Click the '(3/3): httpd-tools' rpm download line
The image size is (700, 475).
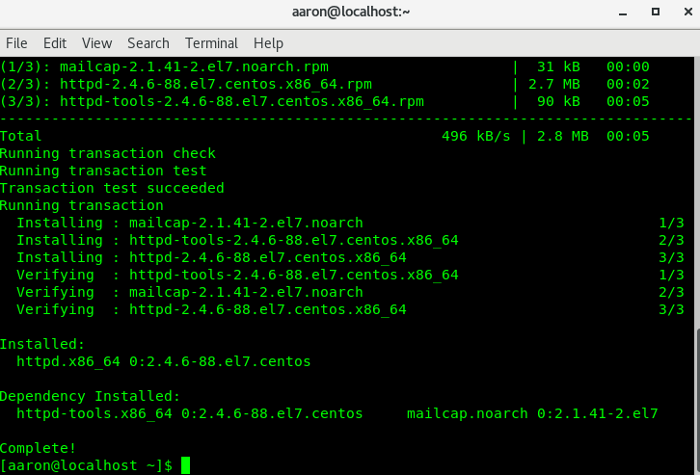point(212,101)
